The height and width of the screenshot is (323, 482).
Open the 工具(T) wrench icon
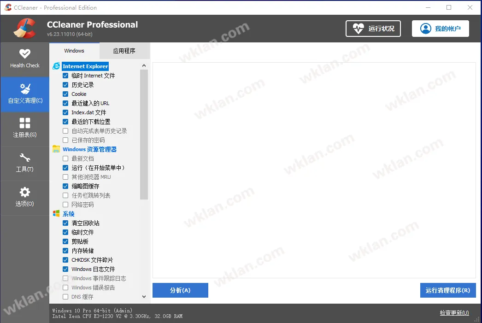click(25, 157)
